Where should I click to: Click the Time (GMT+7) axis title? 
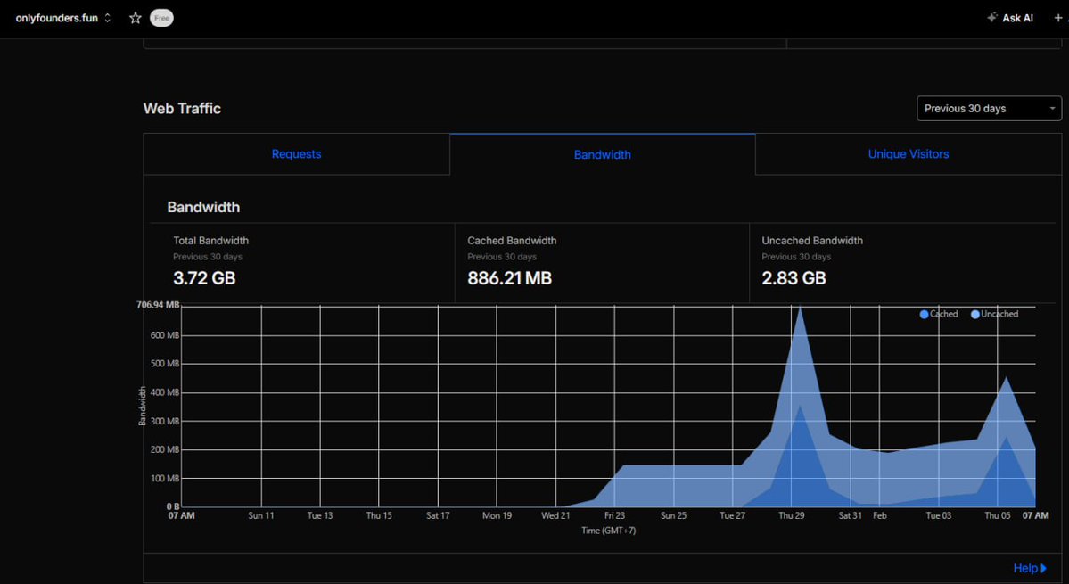609,531
